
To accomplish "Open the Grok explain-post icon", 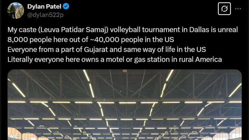I will pyautogui.click(x=224, y=9).
